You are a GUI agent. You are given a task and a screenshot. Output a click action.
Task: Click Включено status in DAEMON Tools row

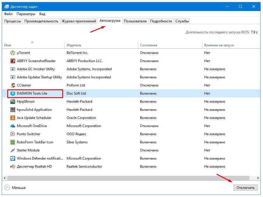click(148, 93)
